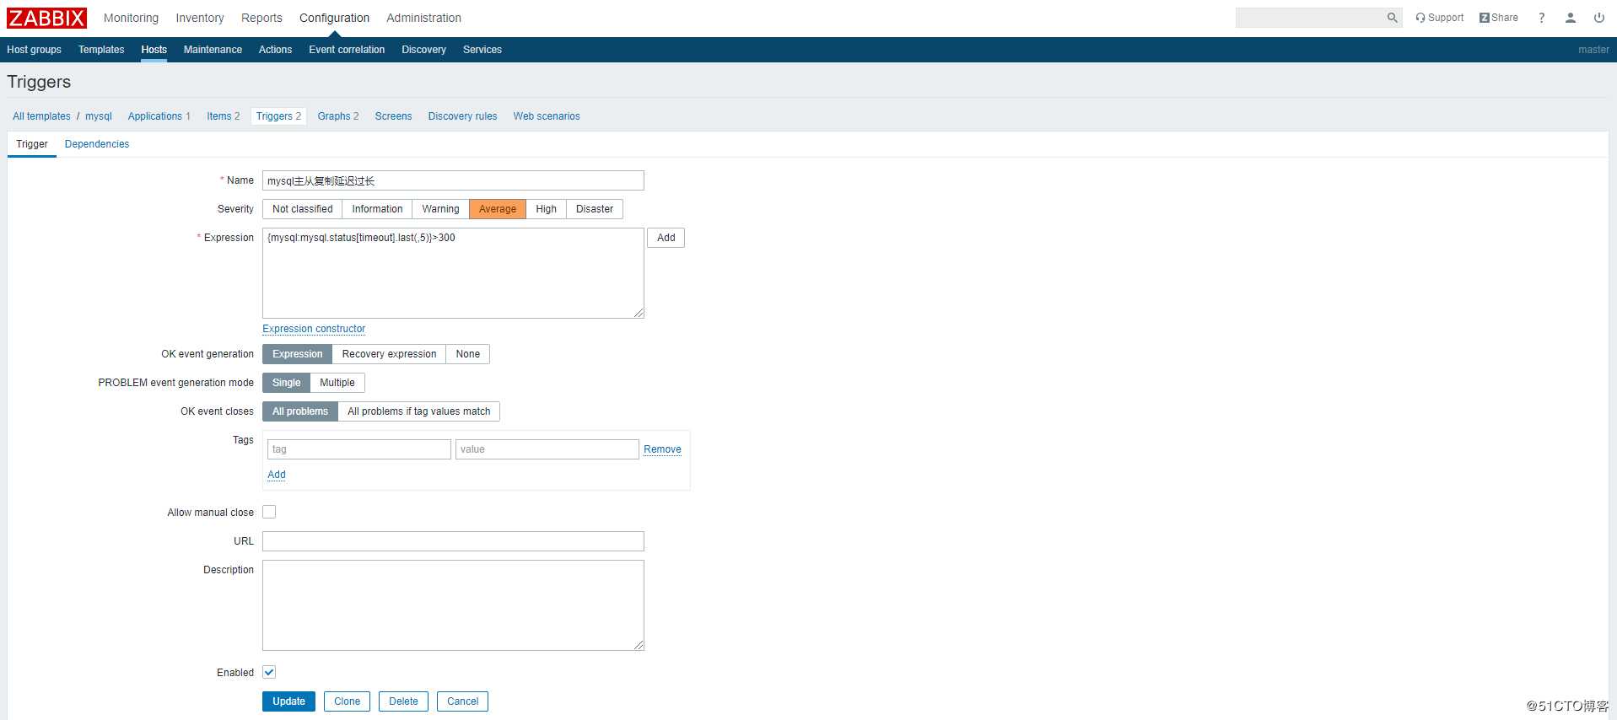
Task: Select None for OK event generation
Action: (x=468, y=354)
